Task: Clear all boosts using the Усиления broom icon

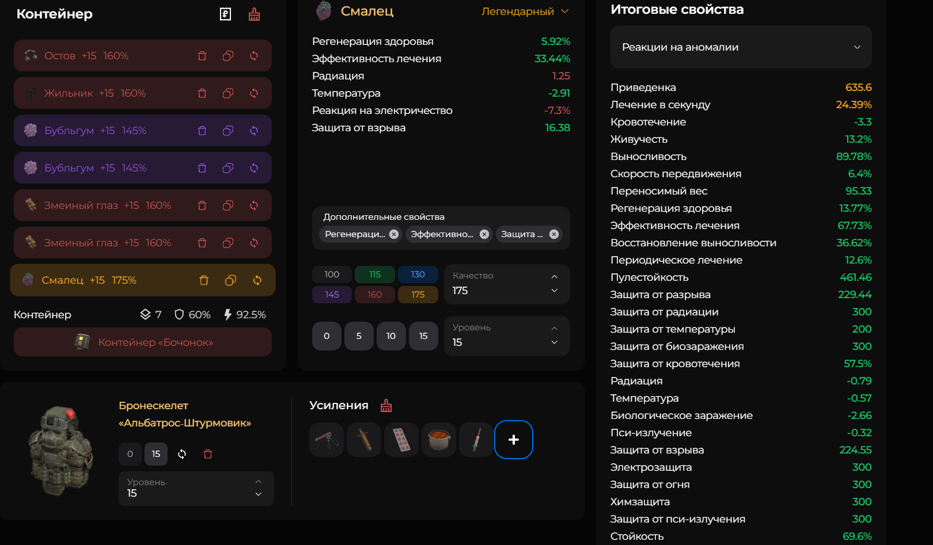Action: pyautogui.click(x=386, y=406)
